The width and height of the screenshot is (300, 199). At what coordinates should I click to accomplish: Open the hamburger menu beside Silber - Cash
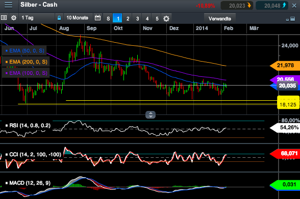(8, 5)
